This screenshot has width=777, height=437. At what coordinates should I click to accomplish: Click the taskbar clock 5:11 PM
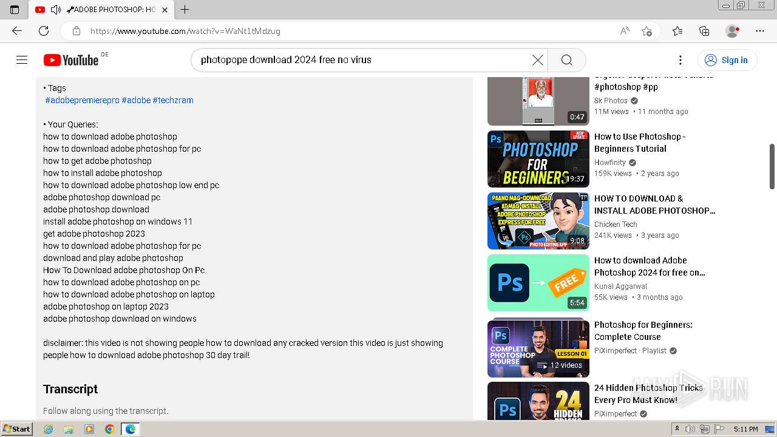[x=746, y=429]
